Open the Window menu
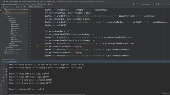Screen dimensions: 170x95 (x=49, y=2)
